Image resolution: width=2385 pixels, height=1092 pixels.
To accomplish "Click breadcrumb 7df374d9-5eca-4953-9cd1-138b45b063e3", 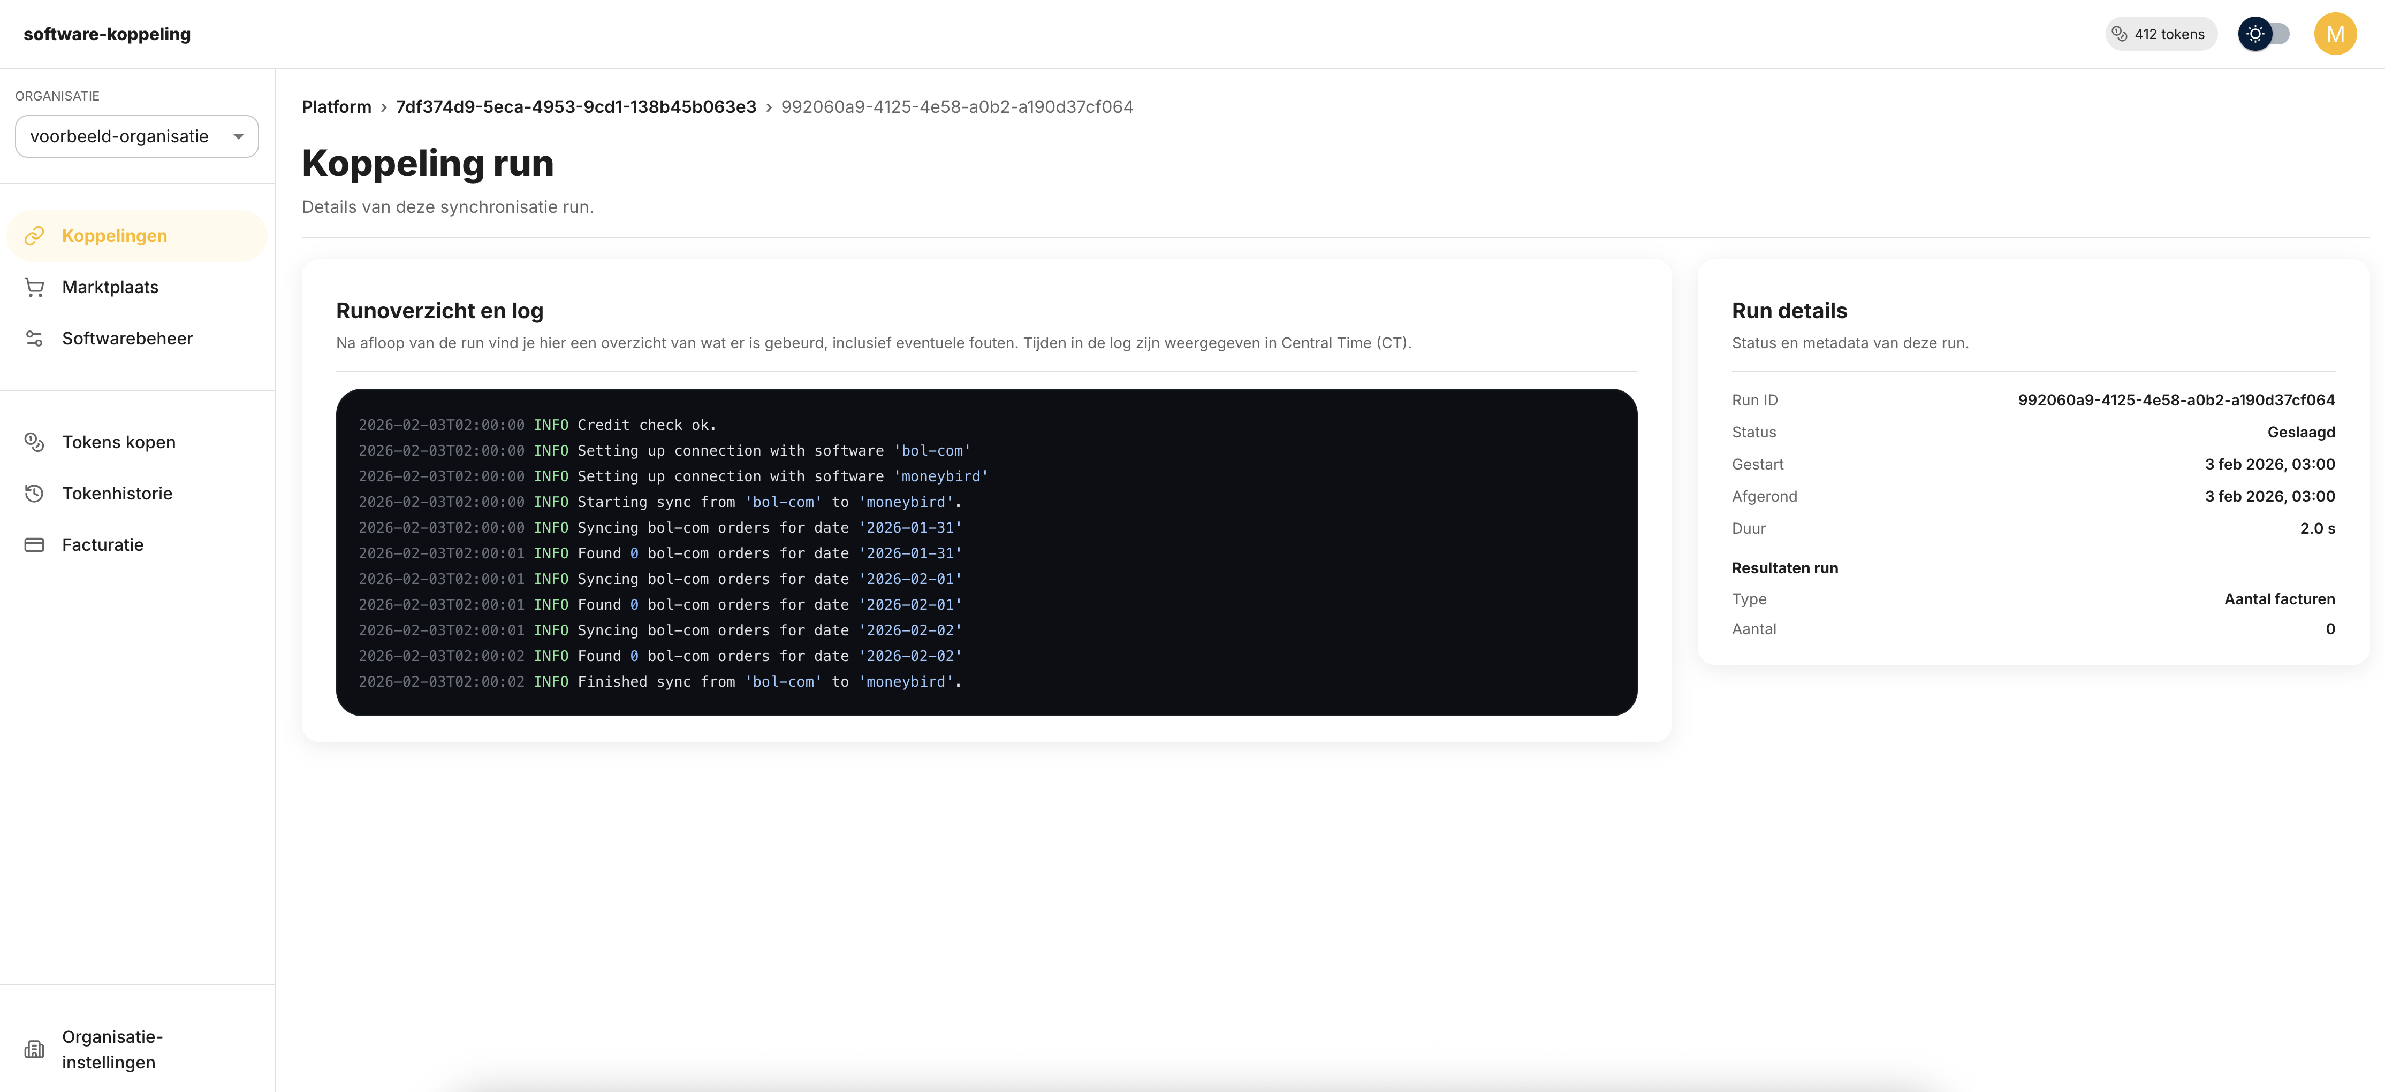I will coord(576,107).
